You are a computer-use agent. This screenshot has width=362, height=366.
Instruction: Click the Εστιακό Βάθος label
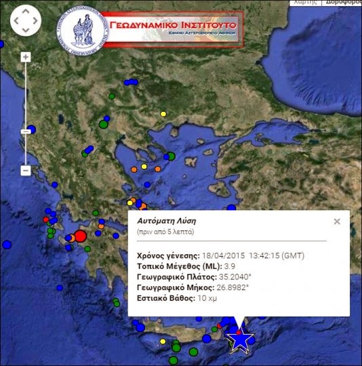click(x=166, y=298)
